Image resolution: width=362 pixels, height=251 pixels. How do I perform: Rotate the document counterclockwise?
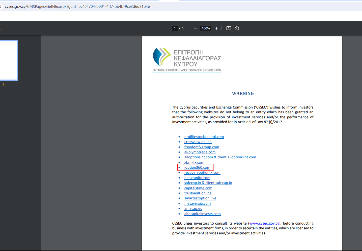tap(237, 28)
